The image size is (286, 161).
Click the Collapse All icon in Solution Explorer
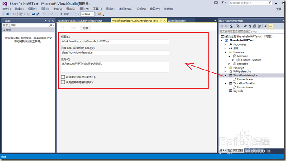pyautogui.click(x=255, y=26)
